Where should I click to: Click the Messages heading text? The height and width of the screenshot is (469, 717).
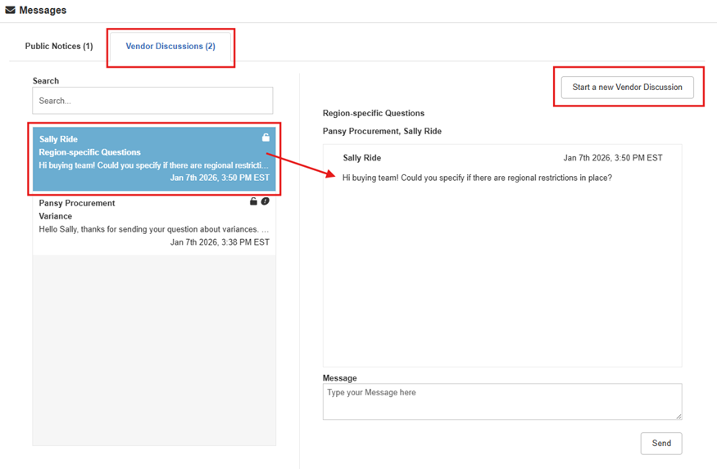point(43,10)
